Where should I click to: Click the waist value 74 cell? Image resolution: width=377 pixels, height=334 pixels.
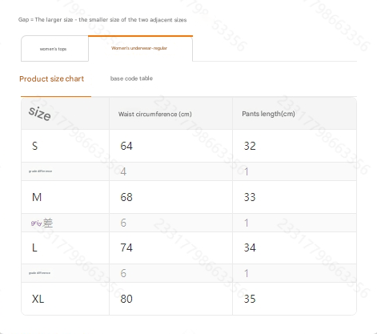(170, 247)
